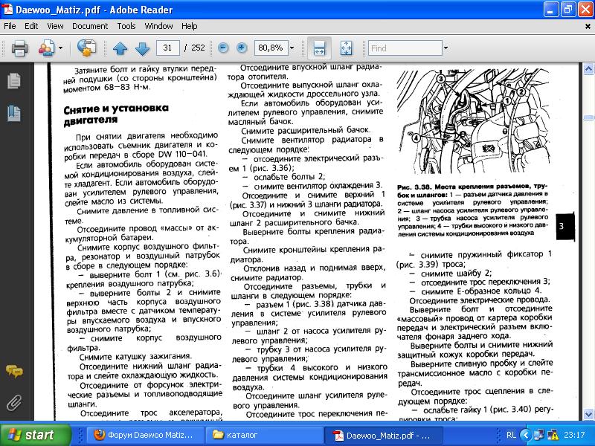Click the vertical scrollbar thumb
Image resolution: width=595 pixels, height=446 pixels.
[x=588, y=118]
